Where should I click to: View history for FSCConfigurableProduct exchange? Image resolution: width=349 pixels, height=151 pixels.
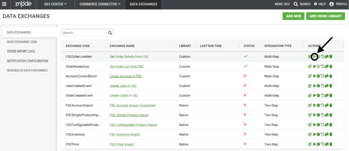[x=322, y=125]
